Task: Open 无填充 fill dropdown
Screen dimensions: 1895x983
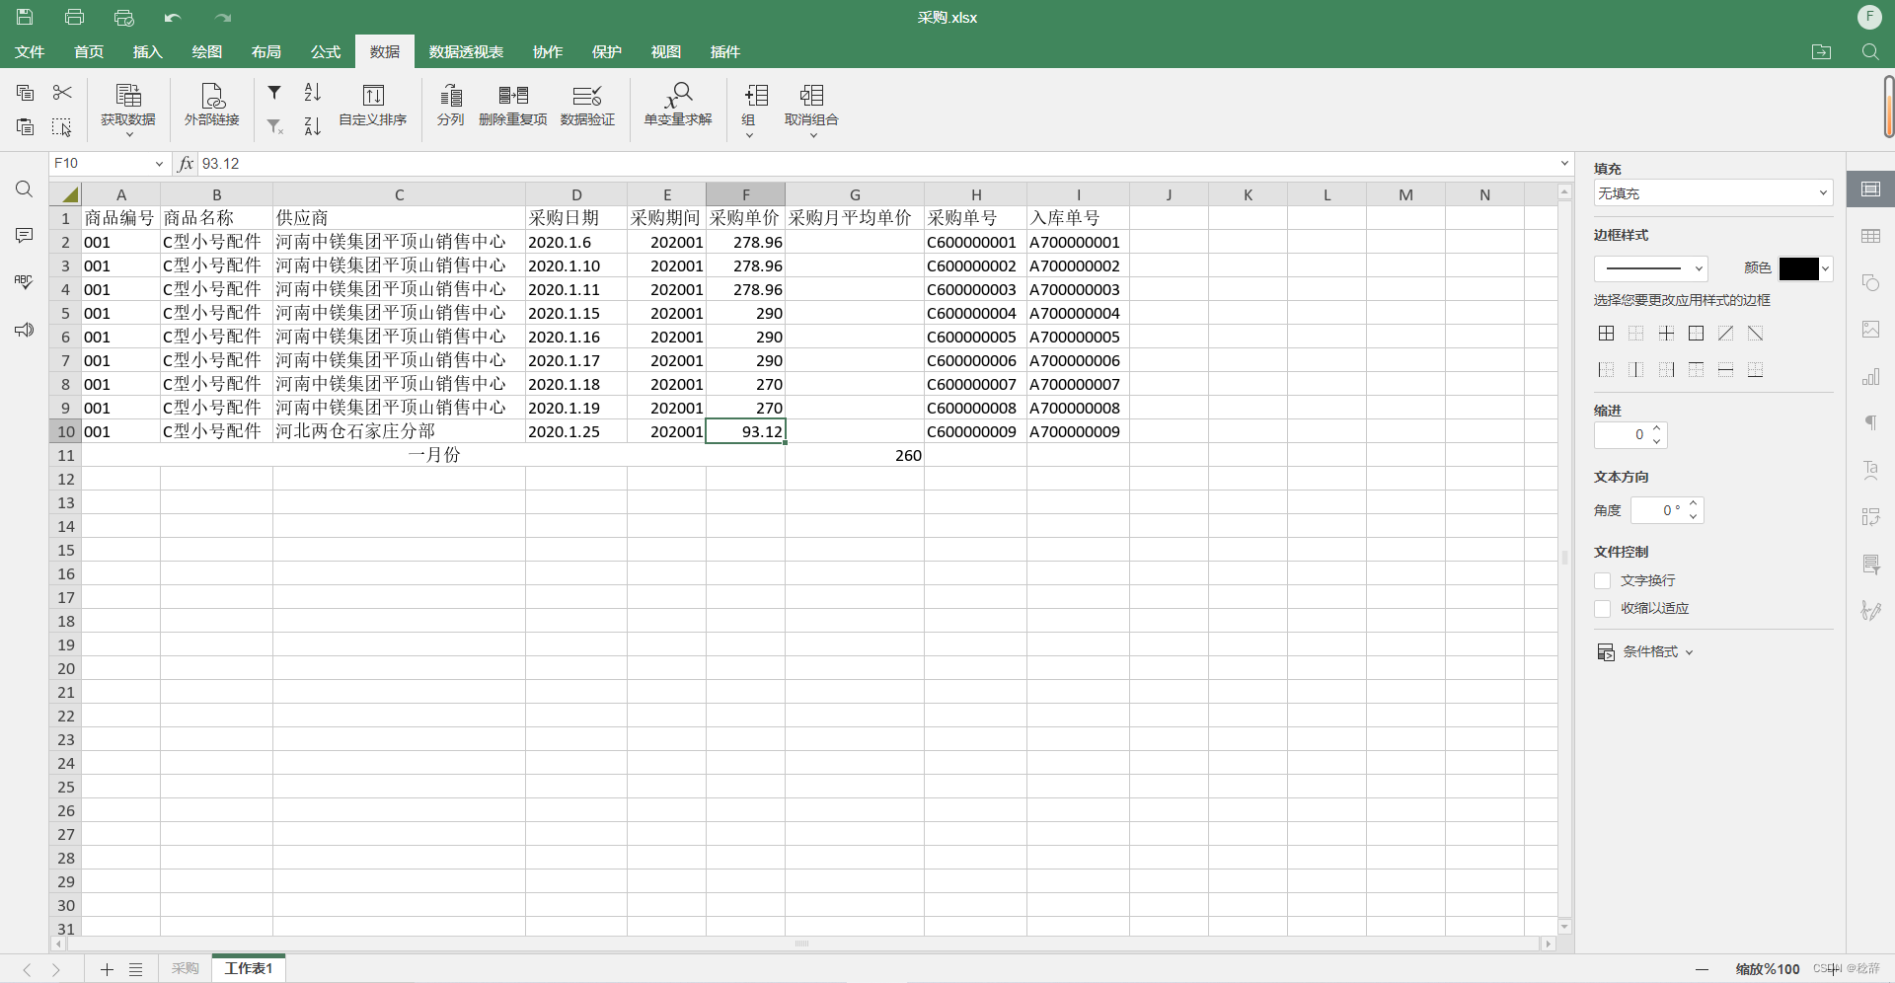Action: coord(1713,193)
